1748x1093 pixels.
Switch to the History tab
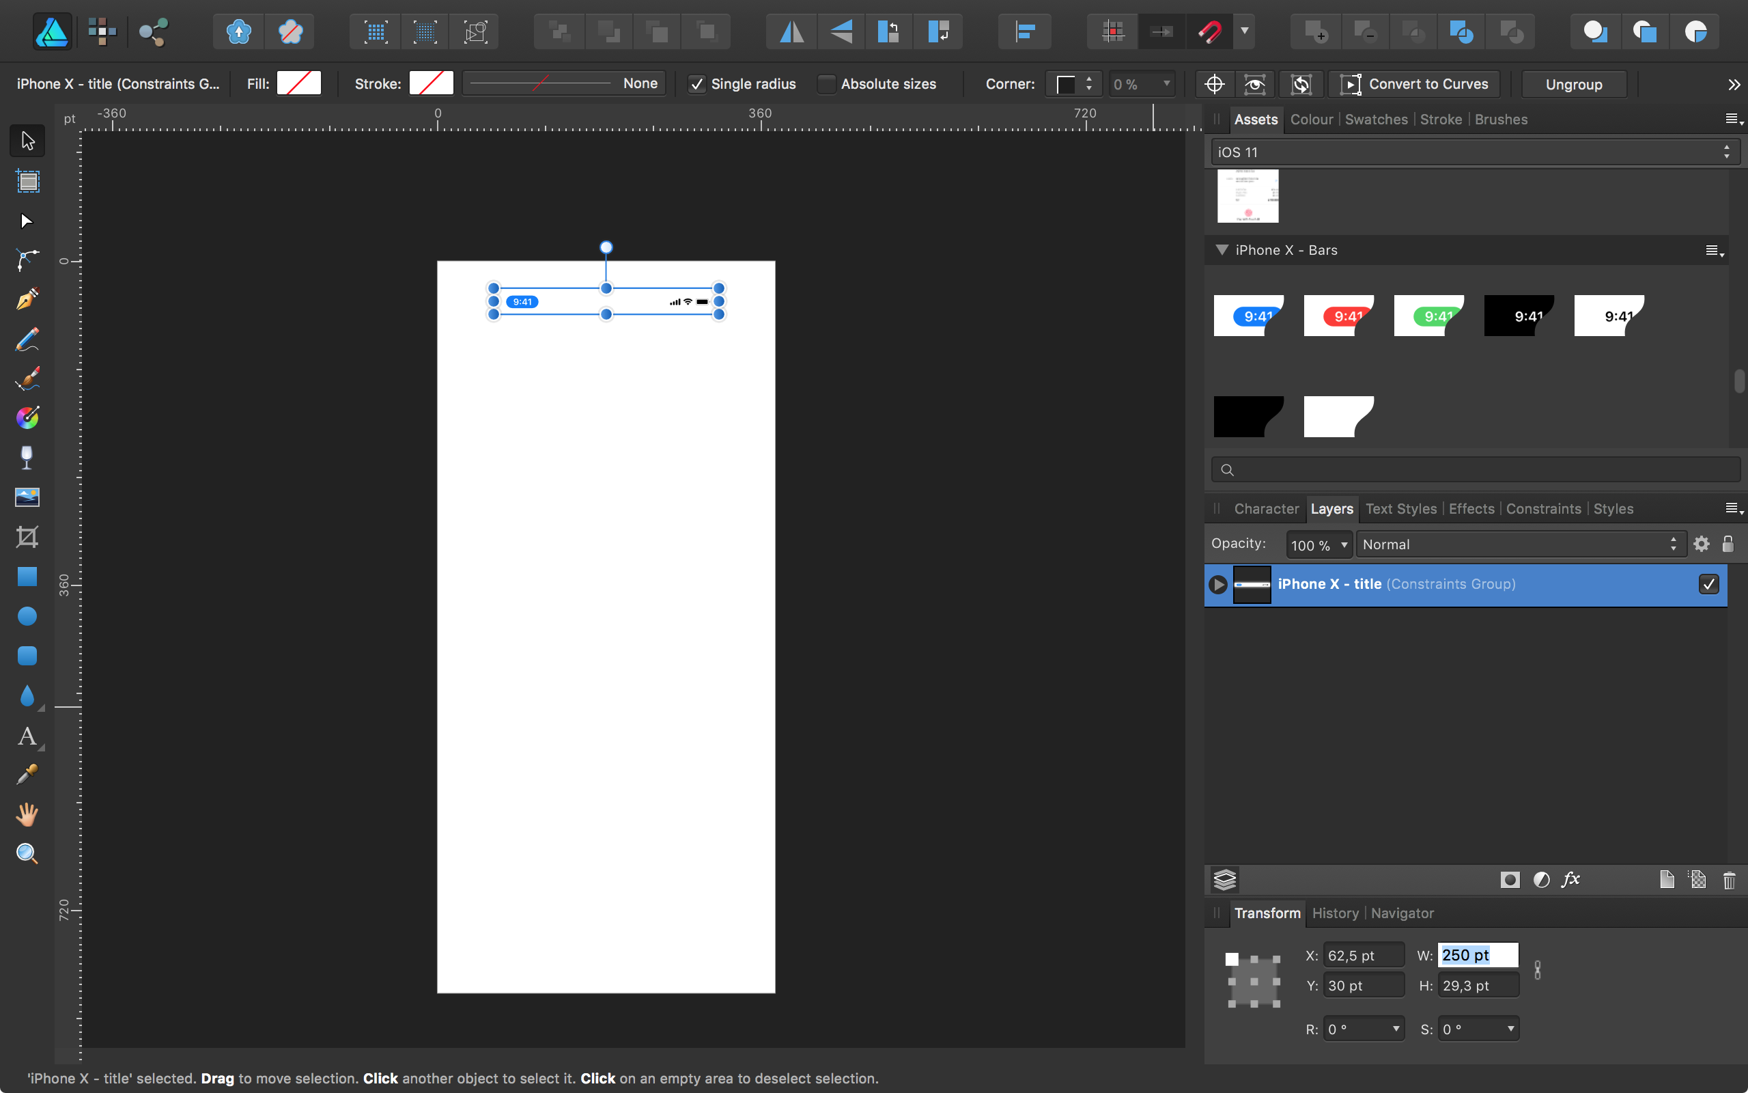pos(1335,913)
